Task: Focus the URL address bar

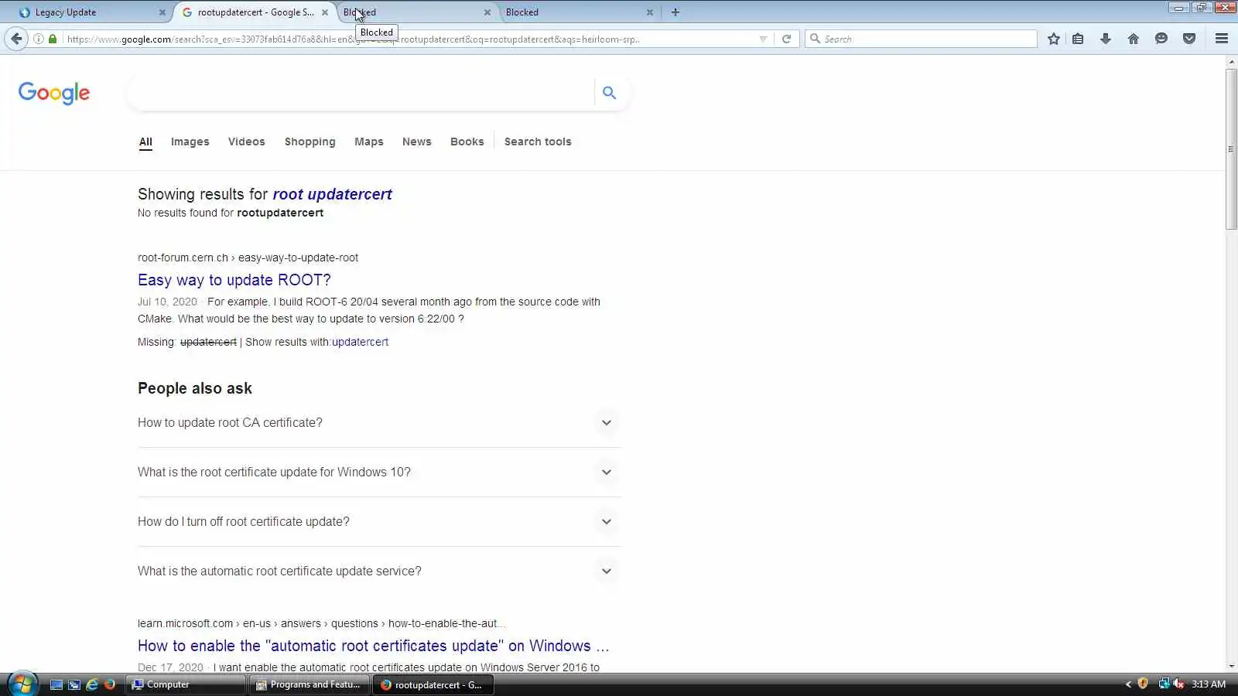Action: [x=410, y=39]
